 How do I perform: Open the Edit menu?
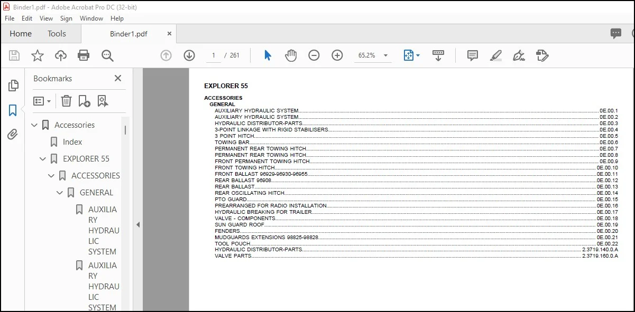(27, 18)
